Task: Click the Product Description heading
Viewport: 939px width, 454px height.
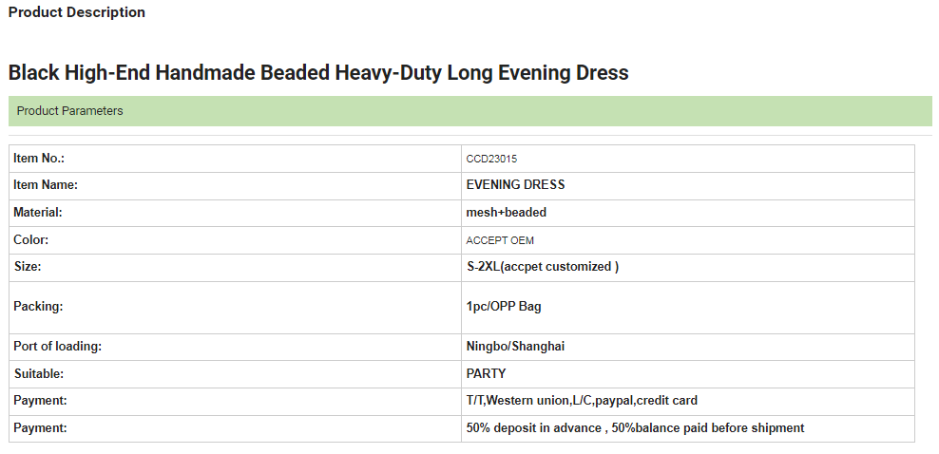Action: (77, 12)
